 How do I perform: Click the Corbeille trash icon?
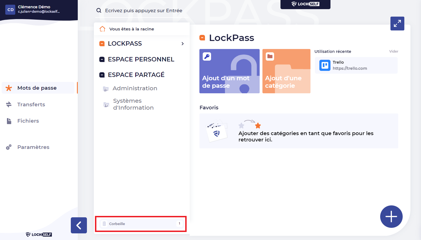[x=104, y=224]
